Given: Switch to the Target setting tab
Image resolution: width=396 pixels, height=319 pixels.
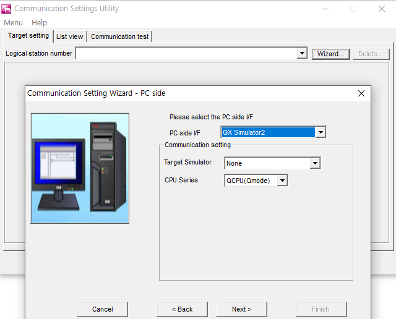Looking at the screenshot, I should (28, 36).
